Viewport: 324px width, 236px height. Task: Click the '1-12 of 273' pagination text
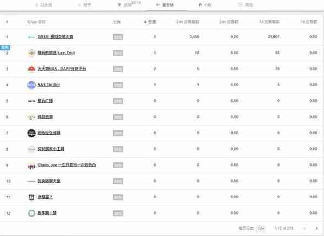coord(284,228)
